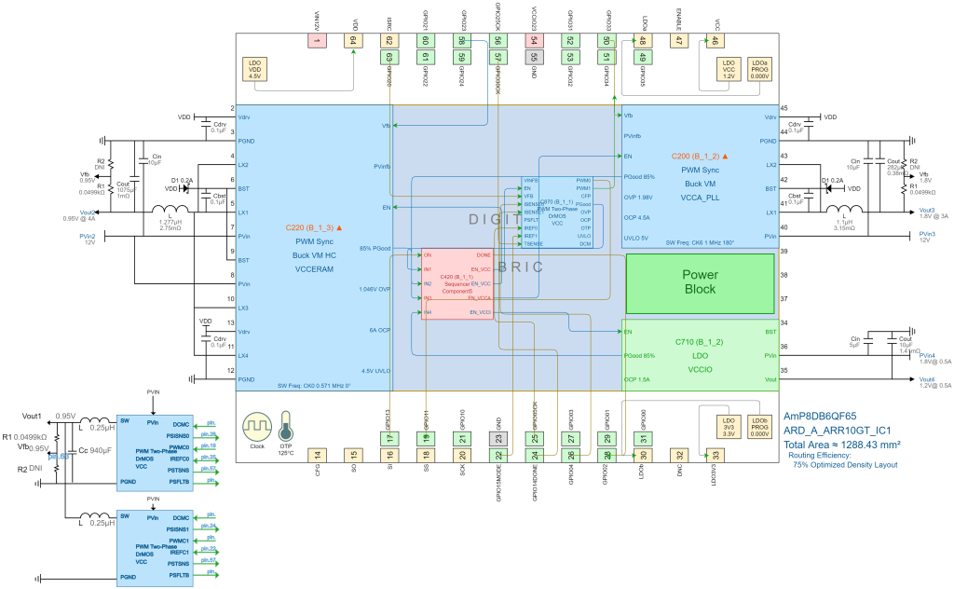Click pin 49 GPIO35 box
The image size is (954, 589).
643,57
